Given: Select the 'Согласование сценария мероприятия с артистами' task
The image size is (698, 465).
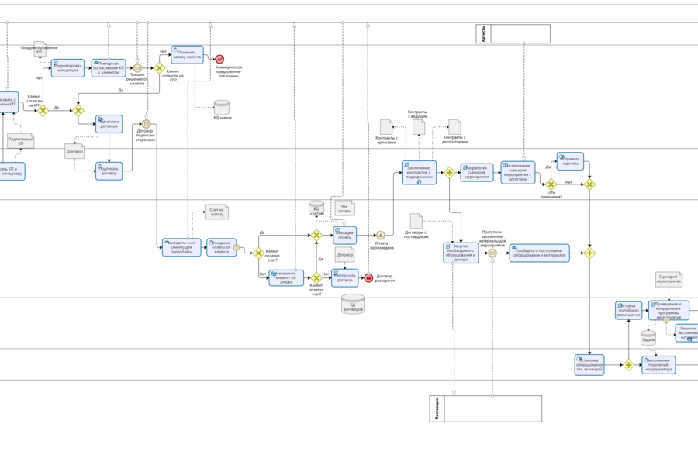Looking at the screenshot, I should pyautogui.click(x=518, y=173).
